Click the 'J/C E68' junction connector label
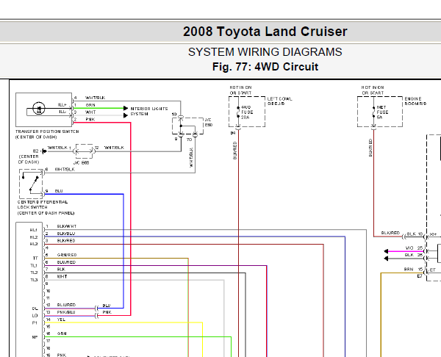The width and height of the screenshot is (441, 357). [x=81, y=163]
